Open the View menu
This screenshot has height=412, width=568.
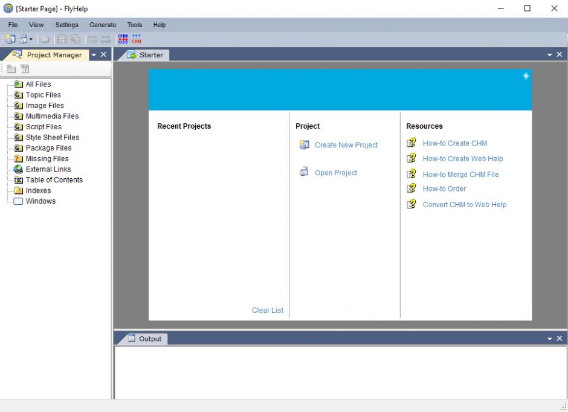[36, 25]
